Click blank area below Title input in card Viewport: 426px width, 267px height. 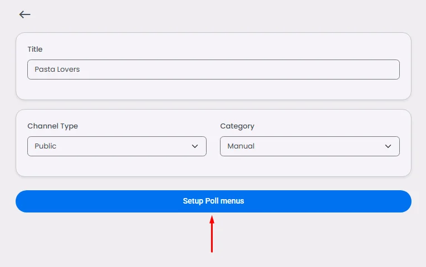pos(213,89)
